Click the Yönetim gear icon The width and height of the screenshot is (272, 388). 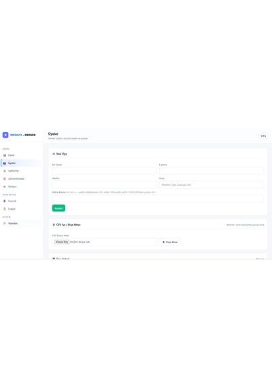click(5, 223)
